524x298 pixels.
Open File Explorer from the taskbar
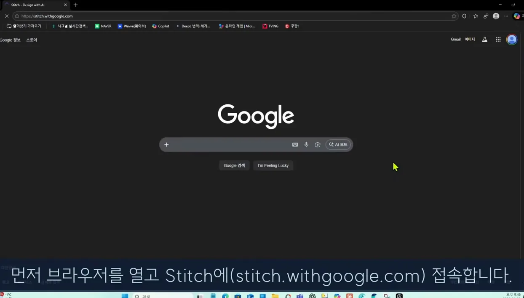tap(275, 296)
